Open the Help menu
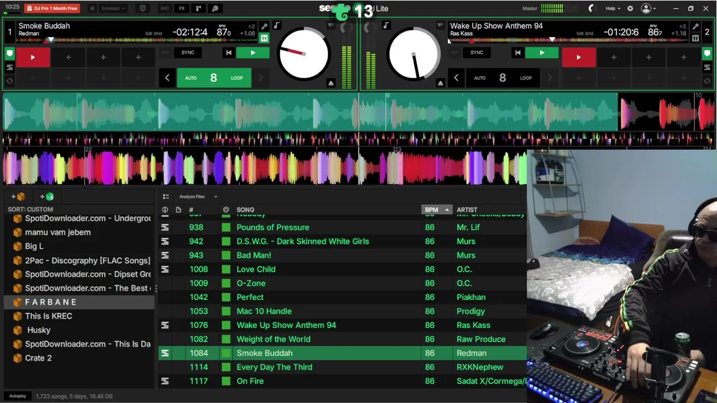The image size is (717, 403). 613,8
